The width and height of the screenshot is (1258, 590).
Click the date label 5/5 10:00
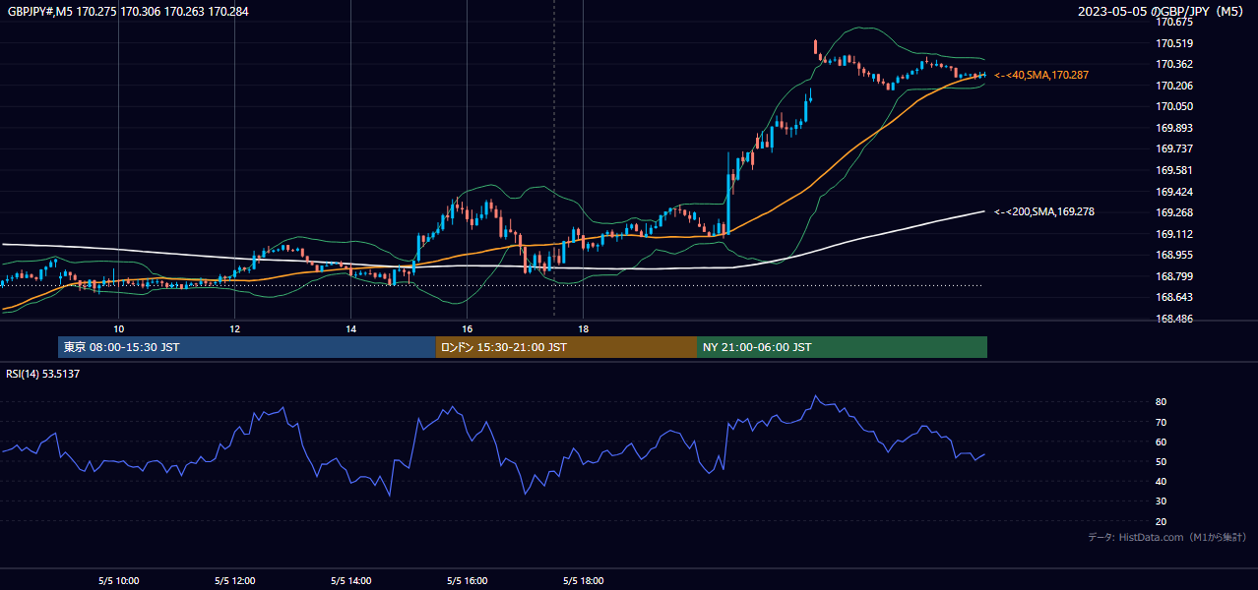coord(119,581)
